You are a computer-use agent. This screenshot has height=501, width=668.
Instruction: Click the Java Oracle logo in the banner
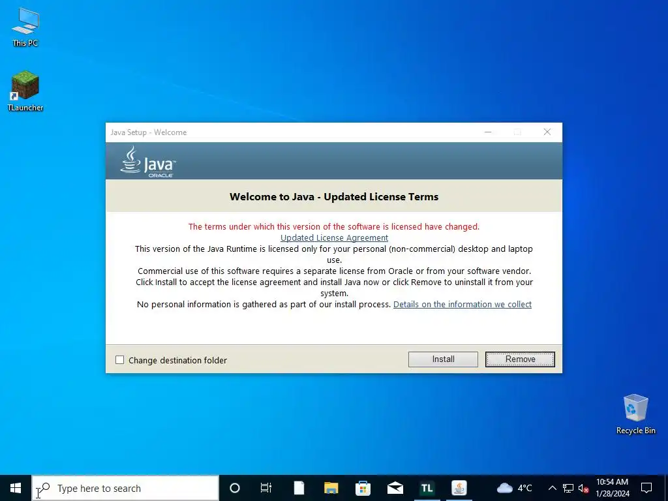tap(147, 162)
